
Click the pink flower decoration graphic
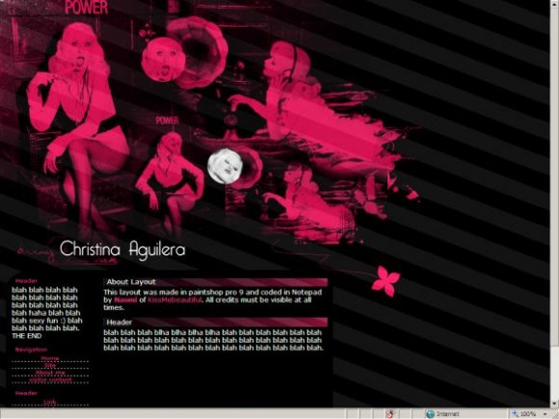386,280
